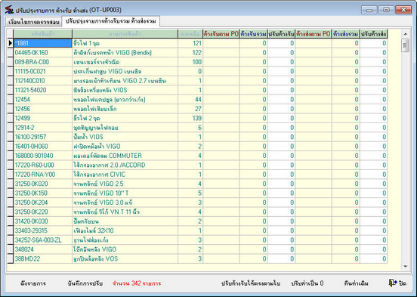
Task: Click the 2.0 /ACCORD item description
Action: tap(125, 165)
